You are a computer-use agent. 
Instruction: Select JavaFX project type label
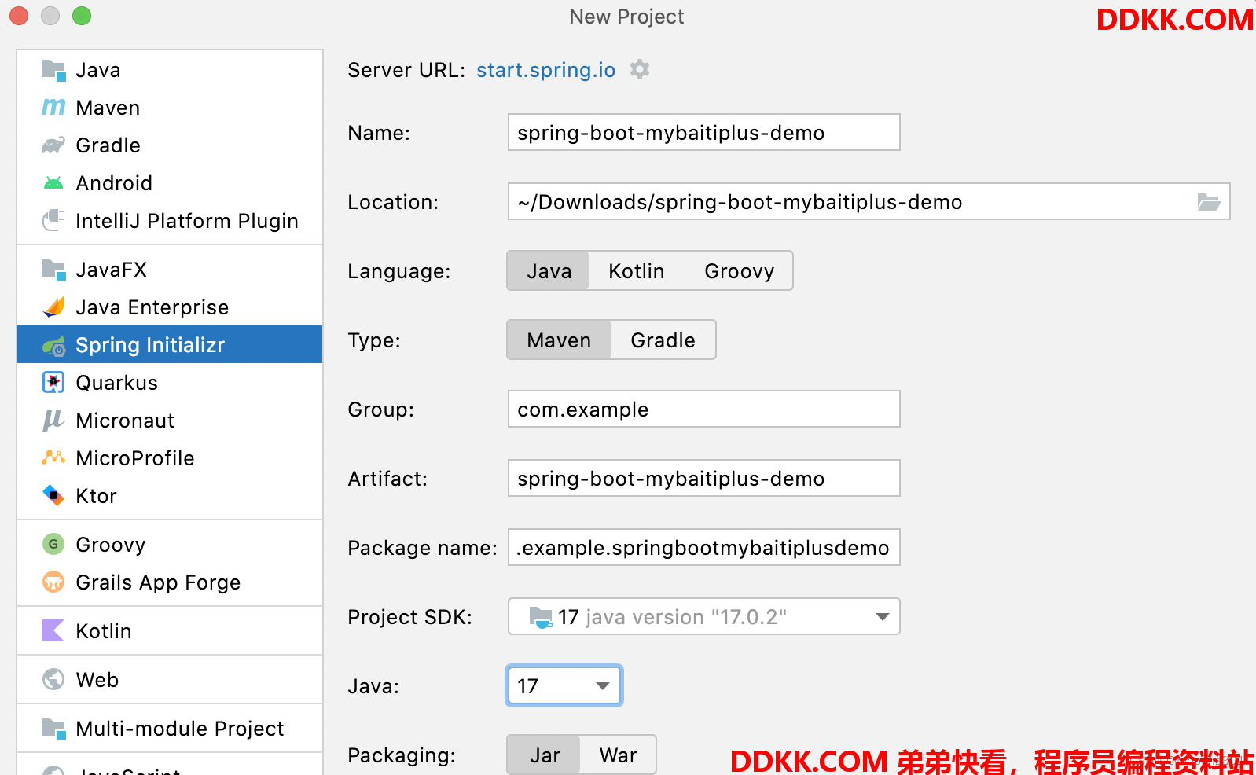coord(111,270)
